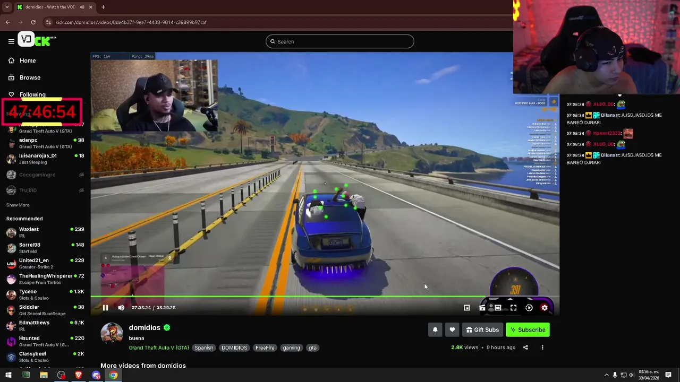Open Chrome from taskbar
Image resolution: width=680 pixels, height=382 pixels.
pos(114,375)
